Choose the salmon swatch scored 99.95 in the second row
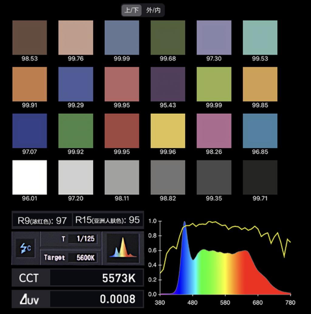The image size is (311, 314). 122,84
